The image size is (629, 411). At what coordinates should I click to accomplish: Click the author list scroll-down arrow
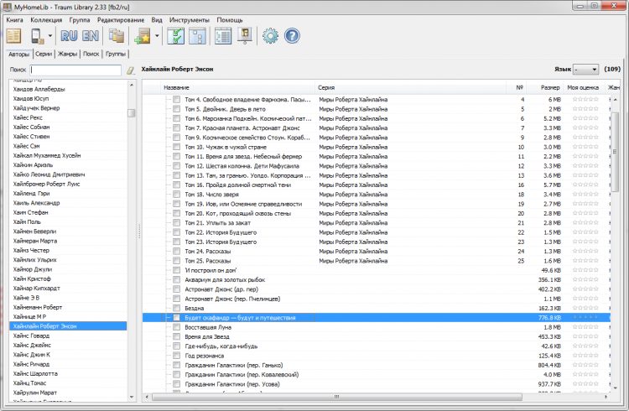(x=132, y=397)
